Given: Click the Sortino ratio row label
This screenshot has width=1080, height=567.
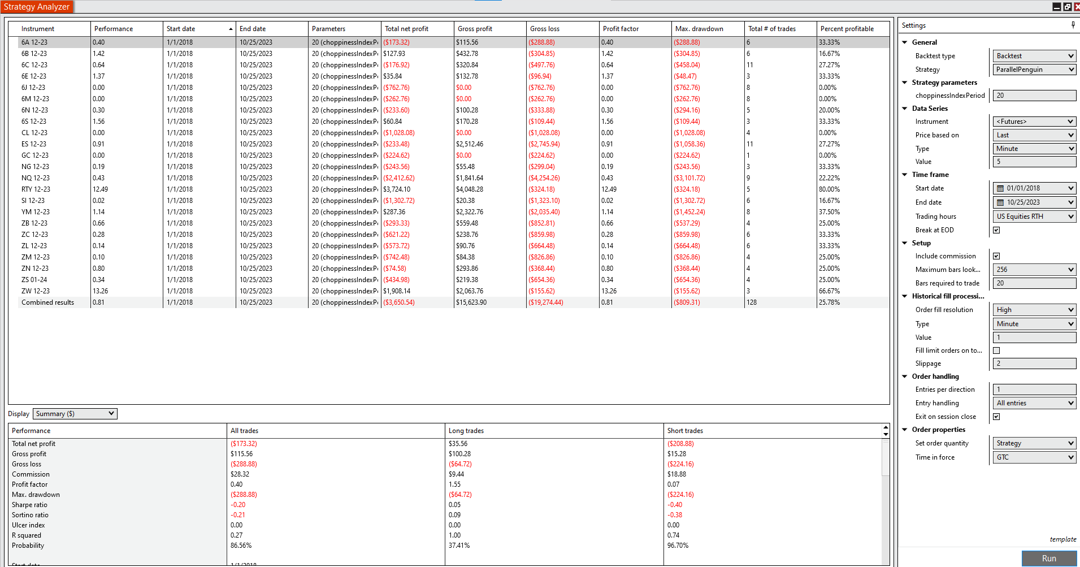Looking at the screenshot, I should pyautogui.click(x=30, y=515).
